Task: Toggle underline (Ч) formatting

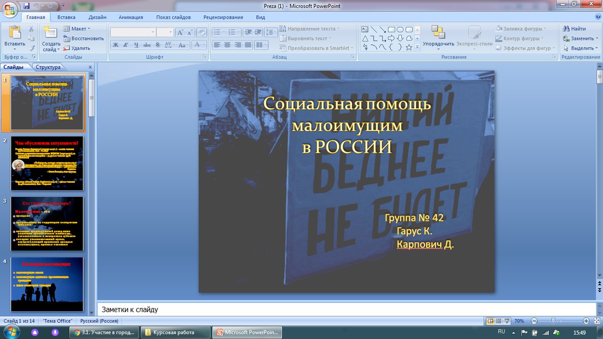Action: pos(136,45)
